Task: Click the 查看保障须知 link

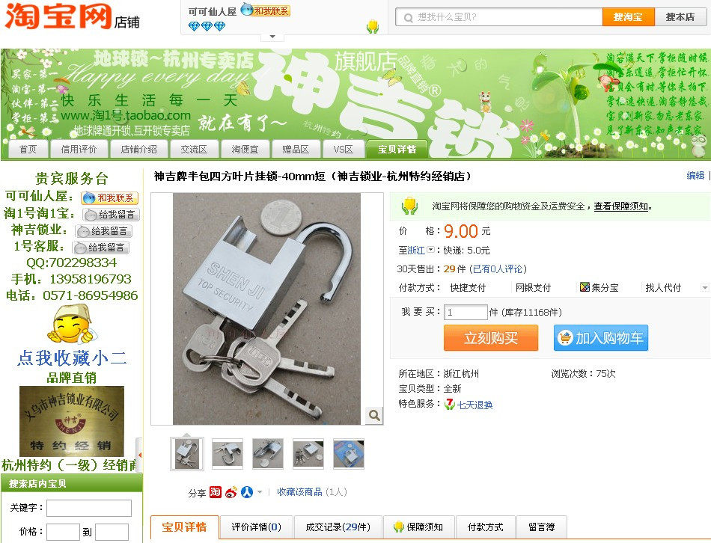Action: coord(620,206)
